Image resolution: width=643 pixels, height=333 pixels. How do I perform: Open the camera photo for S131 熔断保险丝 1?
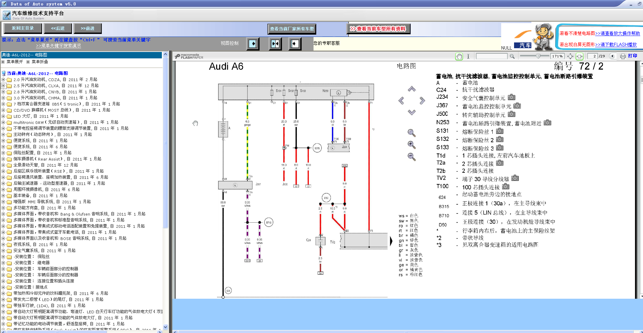[x=499, y=131]
